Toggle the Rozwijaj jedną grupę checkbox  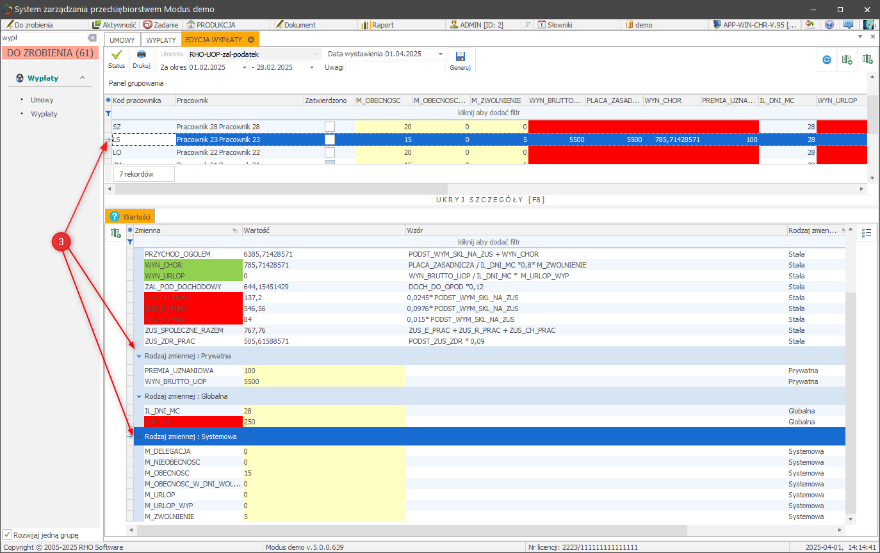7,534
